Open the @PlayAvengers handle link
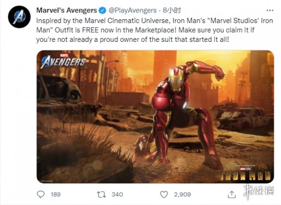The width and height of the screenshot is (281, 205). click(x=132, y=11)
